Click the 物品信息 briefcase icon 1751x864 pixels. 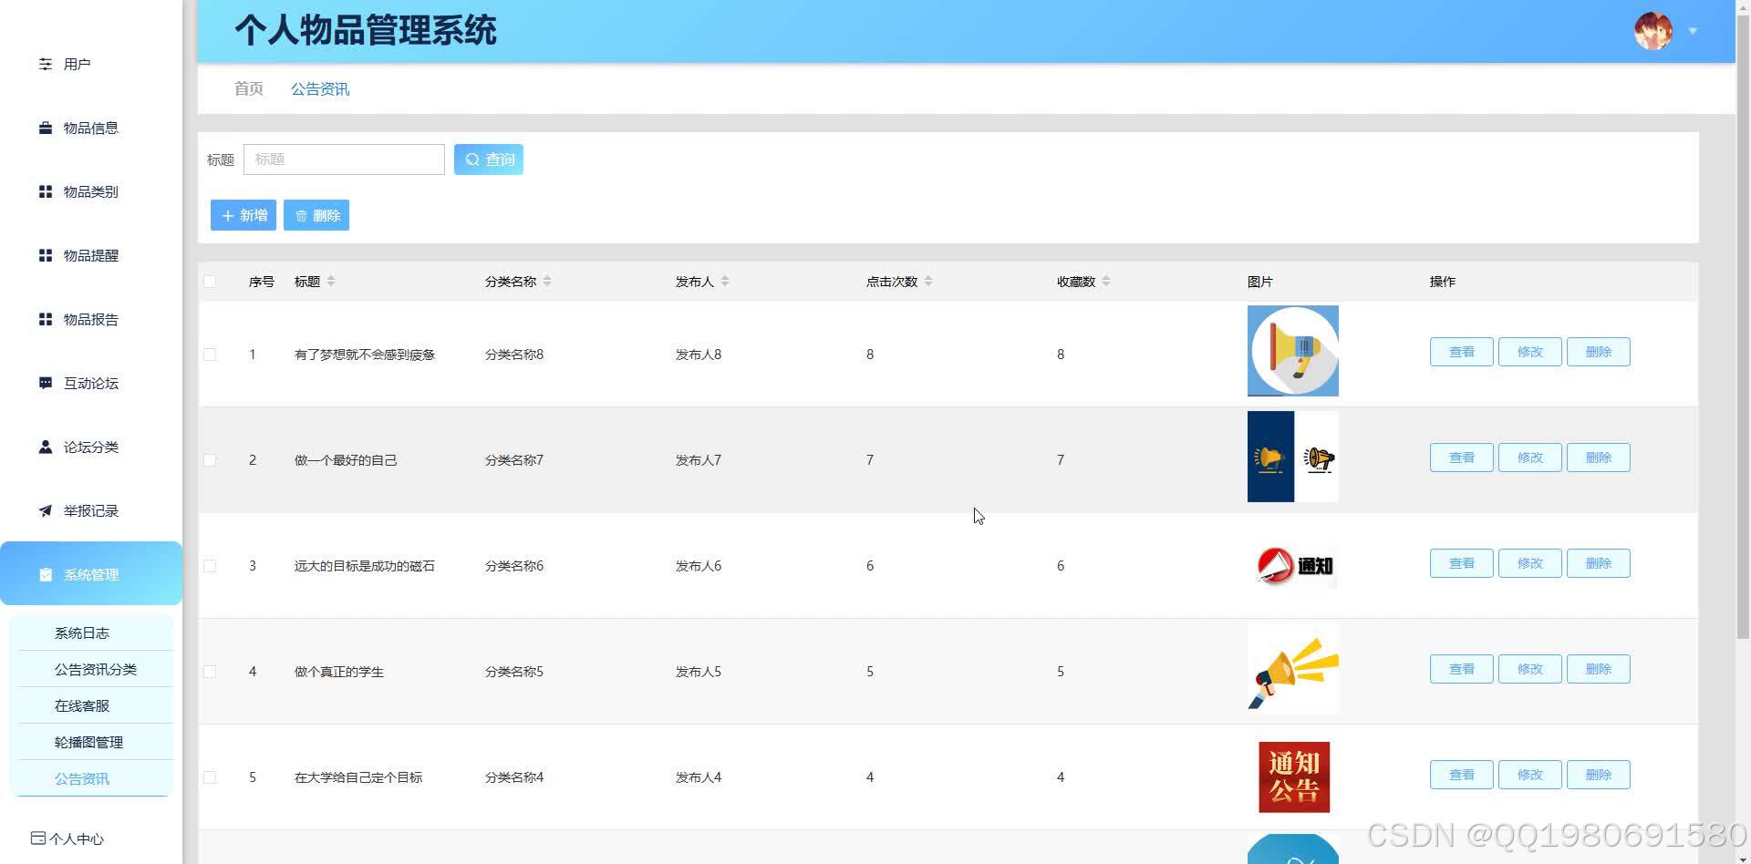point(45,128)
